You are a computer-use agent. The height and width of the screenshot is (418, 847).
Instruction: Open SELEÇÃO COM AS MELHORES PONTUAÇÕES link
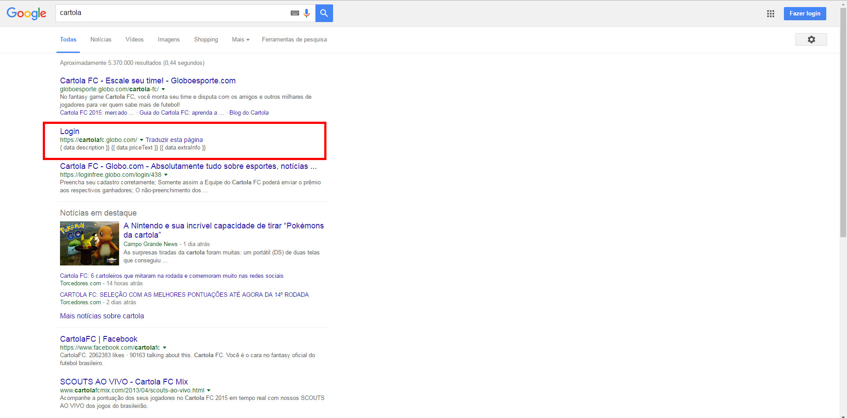tap(184, 295)
